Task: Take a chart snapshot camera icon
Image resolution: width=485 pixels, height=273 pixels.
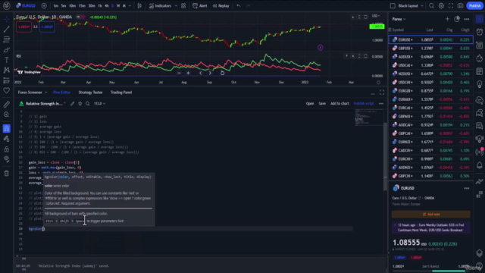Action: (460, 5)
